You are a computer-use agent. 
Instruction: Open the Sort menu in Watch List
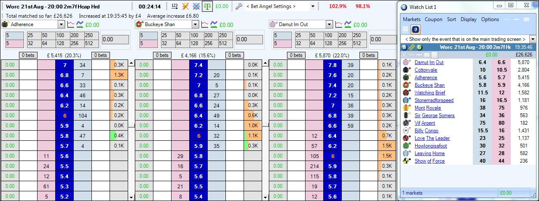[x=451, y=19]
